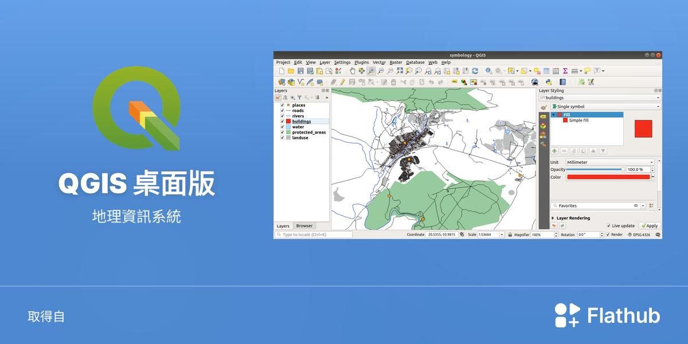Viewport: 688px width, 344px height.
Task: Open the Plugins menu
Action: point(362,62)
